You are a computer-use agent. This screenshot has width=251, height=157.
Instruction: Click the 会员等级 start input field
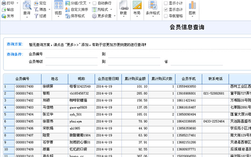tap(71, 62)
